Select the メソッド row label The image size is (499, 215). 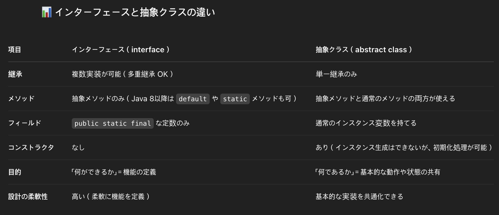21,99
